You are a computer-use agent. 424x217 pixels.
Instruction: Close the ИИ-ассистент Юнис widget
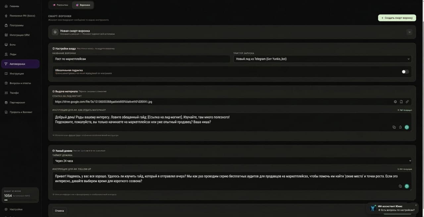(416, 205)
